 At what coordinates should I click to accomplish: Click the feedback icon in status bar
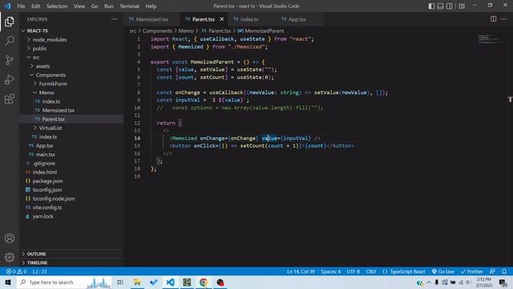pos(492,271)
